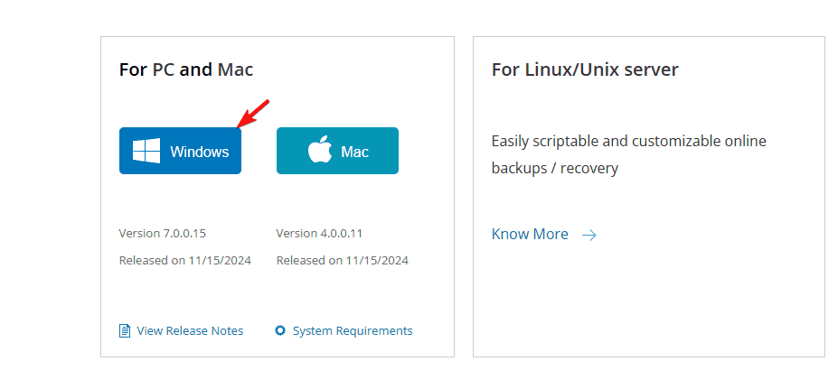This screenshot has height=389, width=838.
Task: Click the Easily scriptable description text
Action: point(629,154)
